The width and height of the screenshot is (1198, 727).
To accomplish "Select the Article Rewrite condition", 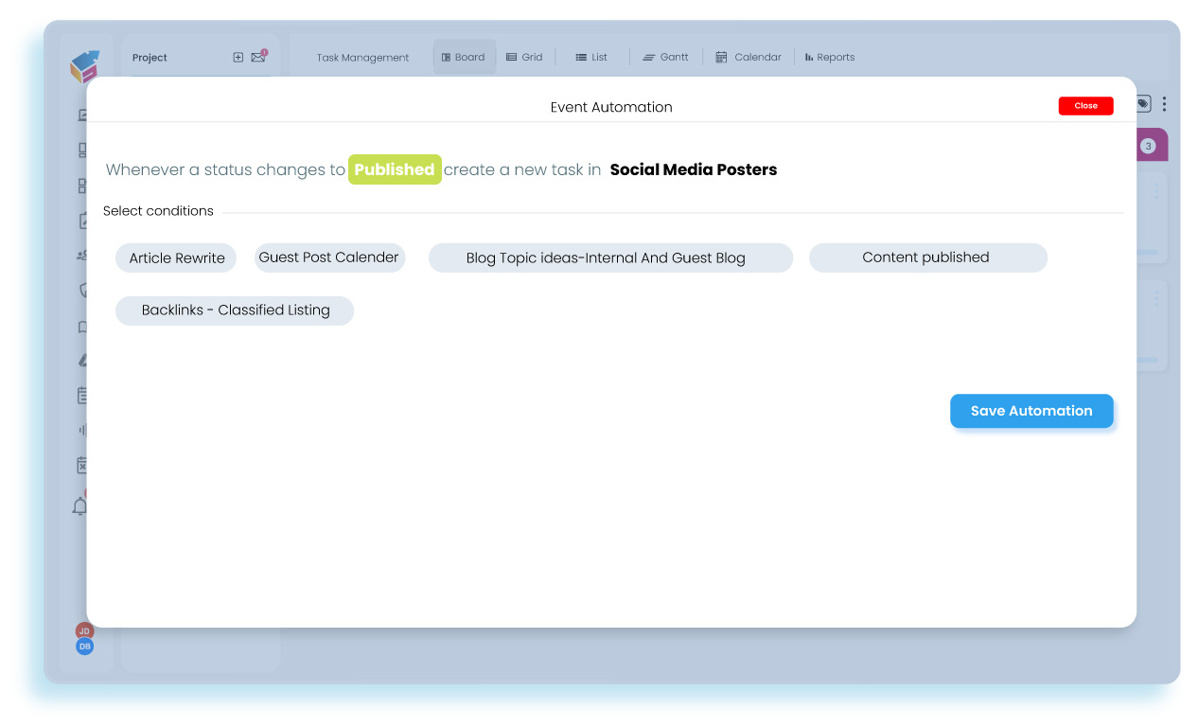I will (x=175, y=257).
